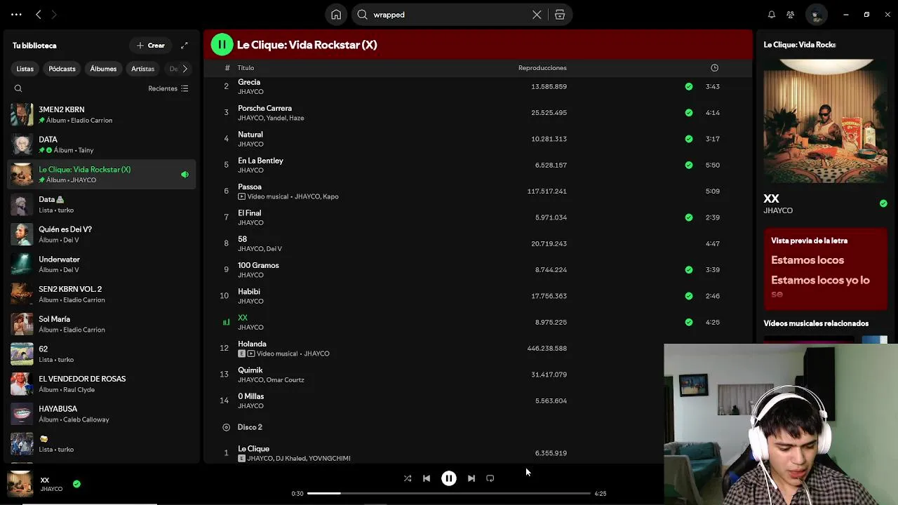Click the search input field

tap(449, 15)
